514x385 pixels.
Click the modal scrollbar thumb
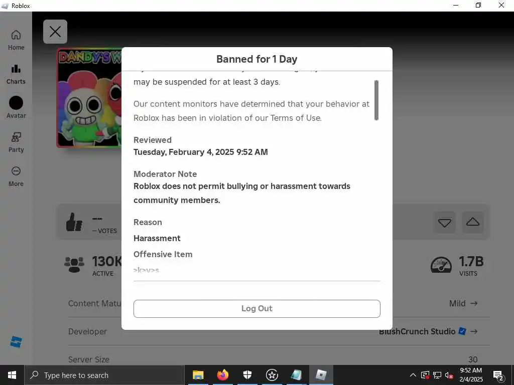tap(376, 100)
